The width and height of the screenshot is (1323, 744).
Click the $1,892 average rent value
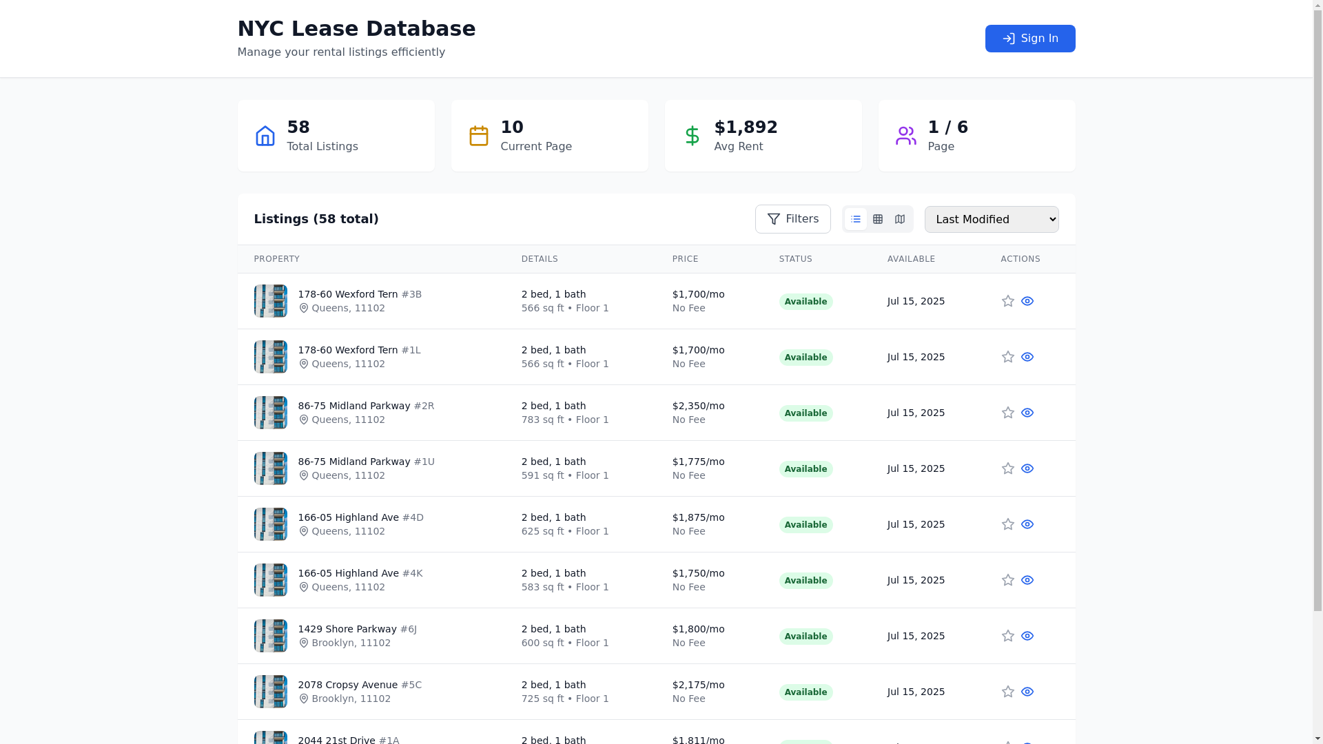[746, 127]
